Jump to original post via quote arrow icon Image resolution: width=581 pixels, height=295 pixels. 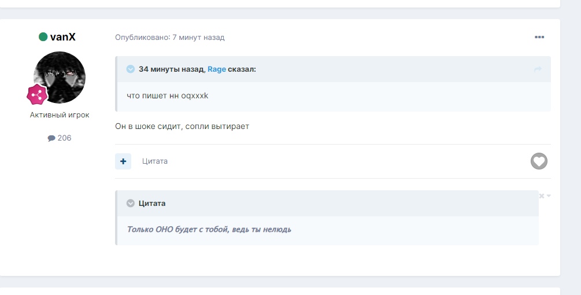[x=538, y=69]
